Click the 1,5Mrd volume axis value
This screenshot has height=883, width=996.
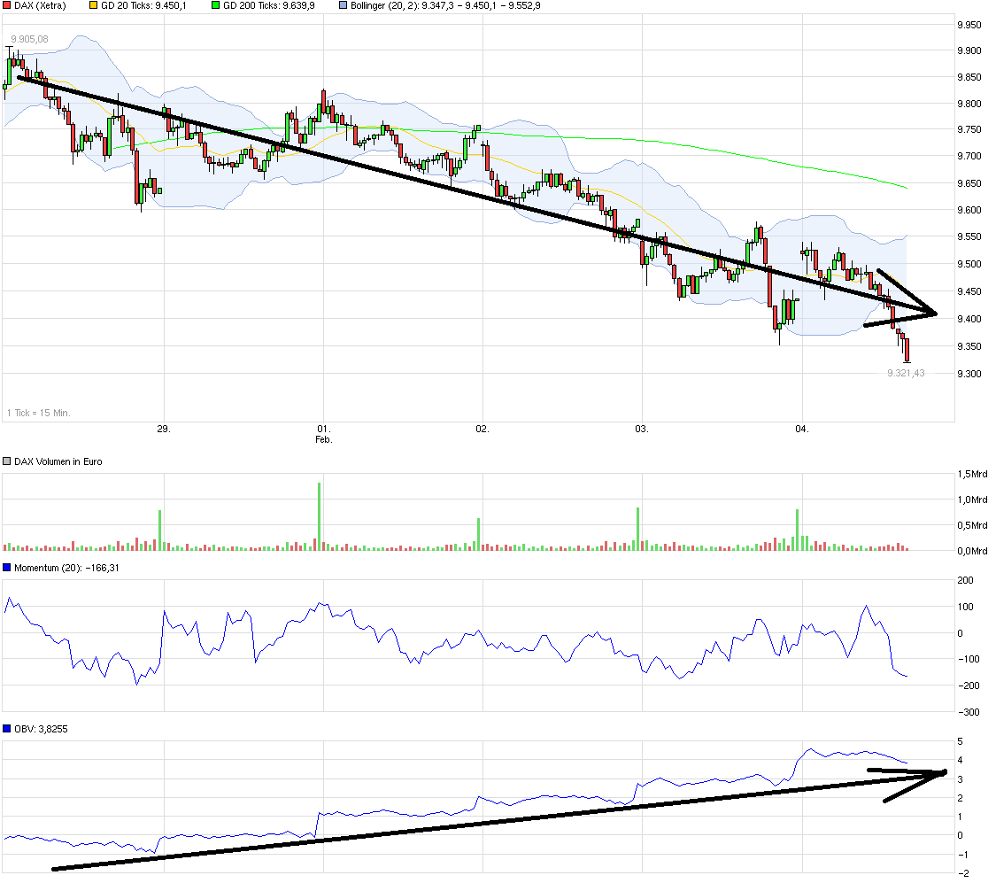pos(972,475)
